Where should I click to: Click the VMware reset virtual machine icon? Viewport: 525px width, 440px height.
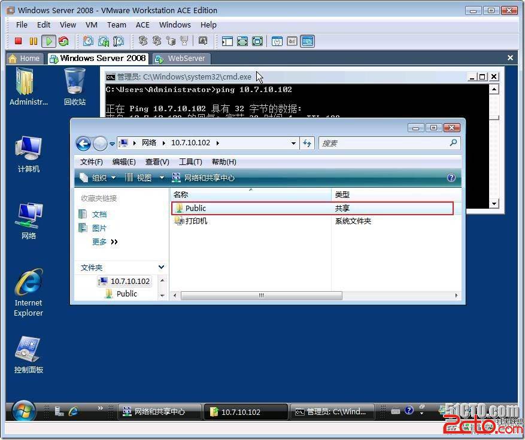pos(63,41)
